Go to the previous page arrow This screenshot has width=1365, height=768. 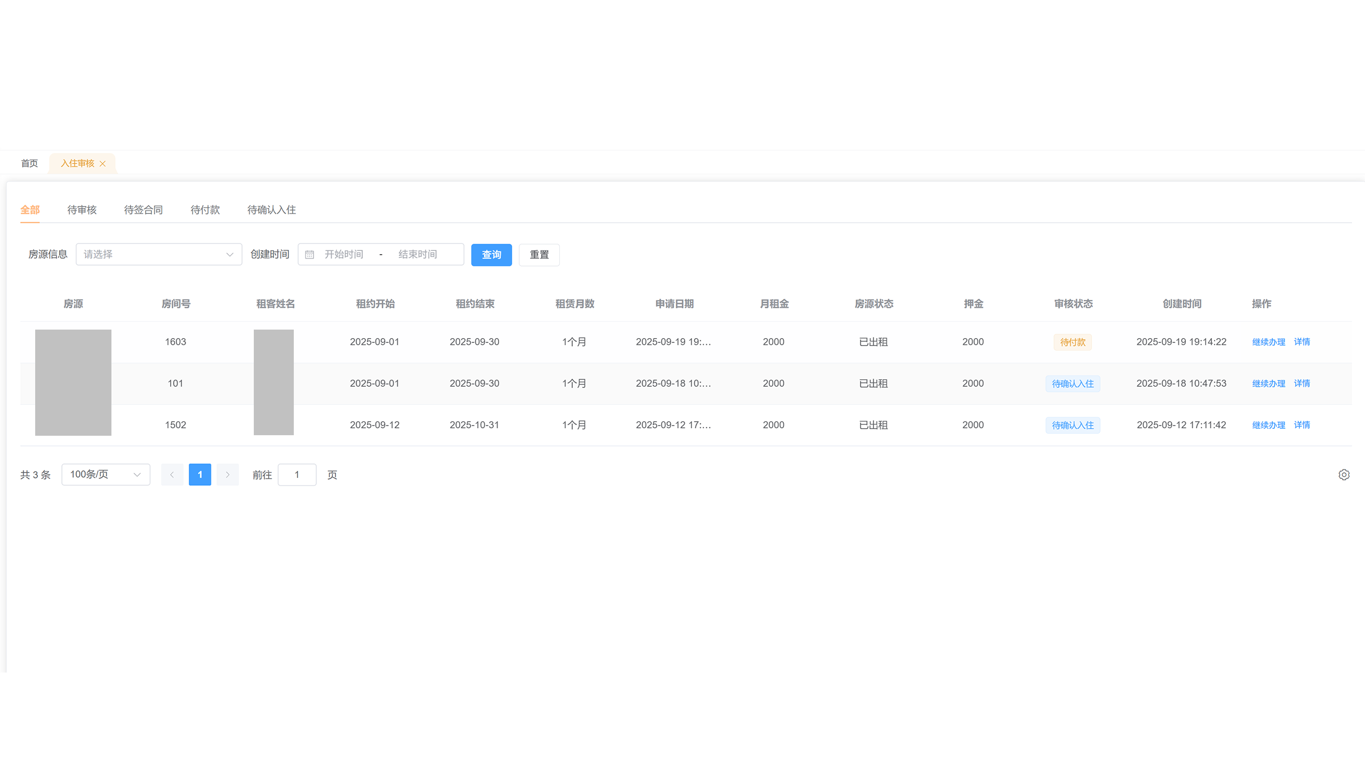click(172, 475)
